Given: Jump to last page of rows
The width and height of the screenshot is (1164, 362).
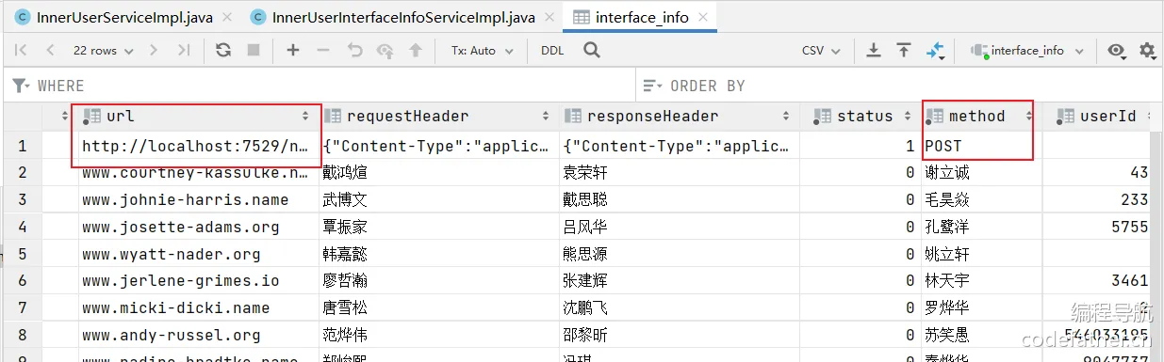Looking at the screenshot, I should pos(184,51).
